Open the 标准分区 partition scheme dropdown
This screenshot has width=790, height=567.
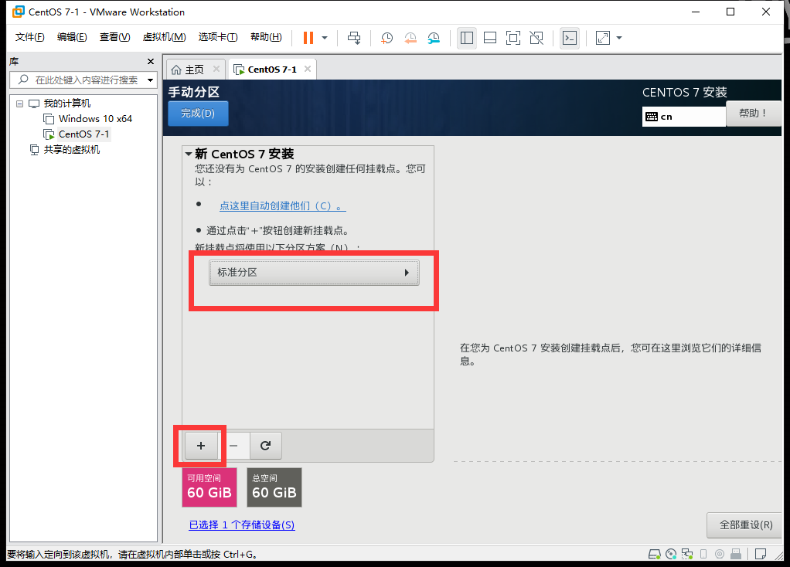coord(314,273)
